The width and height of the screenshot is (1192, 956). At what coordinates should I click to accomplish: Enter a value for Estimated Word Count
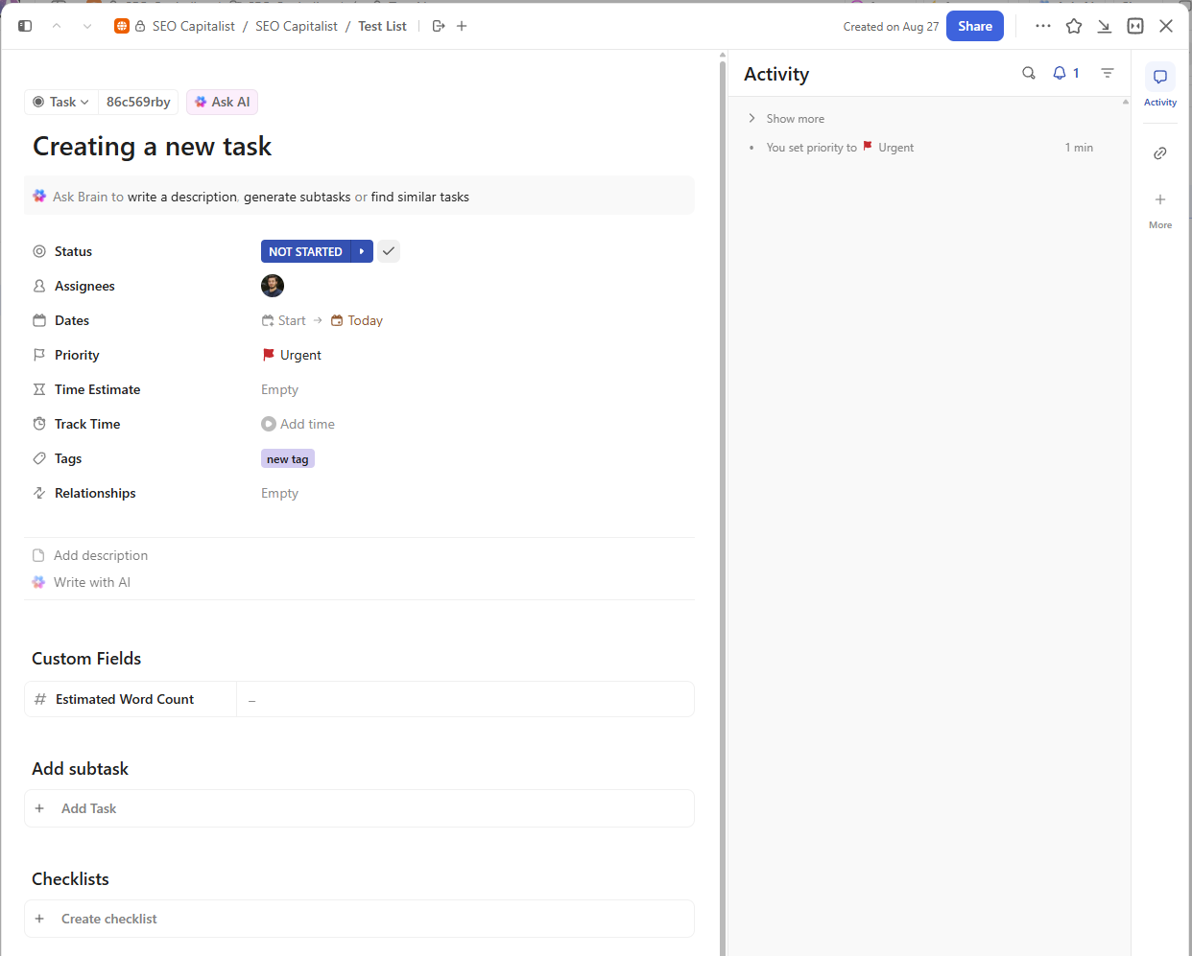465,699
